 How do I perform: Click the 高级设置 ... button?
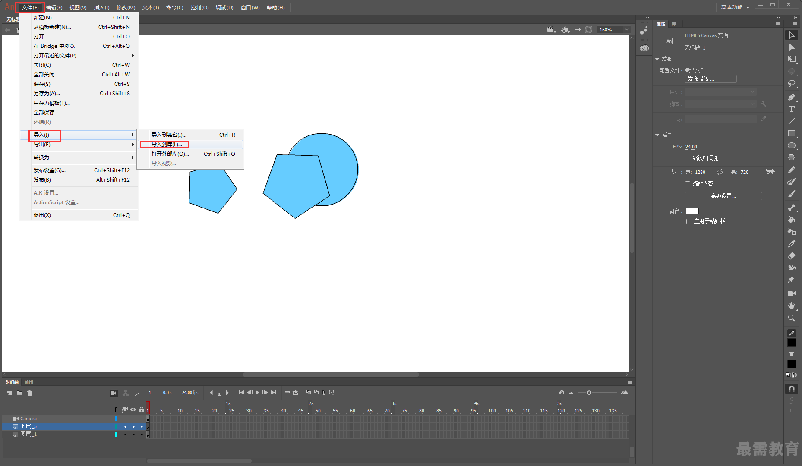point(723,196)
